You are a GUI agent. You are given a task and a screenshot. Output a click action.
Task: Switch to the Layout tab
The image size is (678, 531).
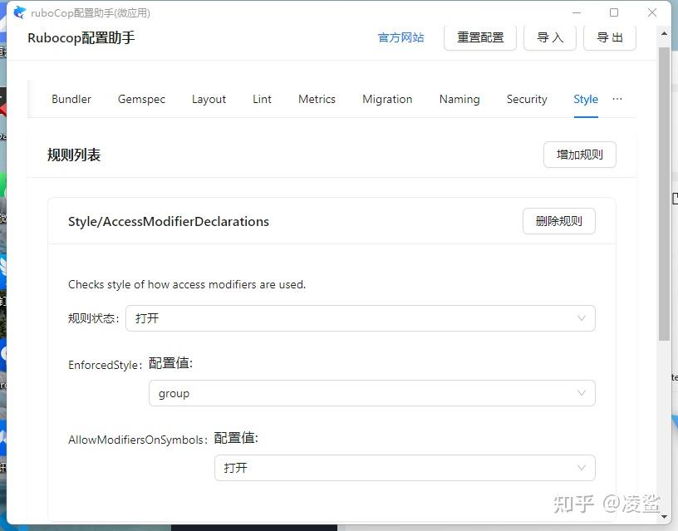click(209, 99)
